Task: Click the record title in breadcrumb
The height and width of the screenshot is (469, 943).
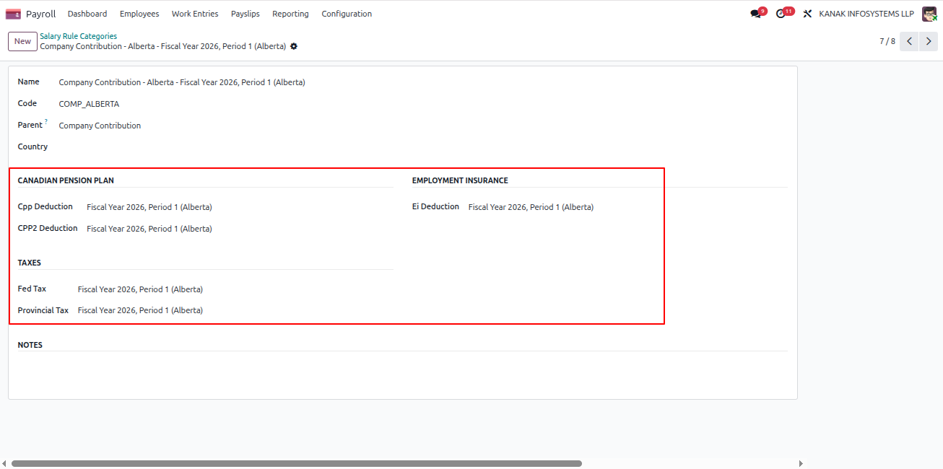Action: [x=163, y=46]
